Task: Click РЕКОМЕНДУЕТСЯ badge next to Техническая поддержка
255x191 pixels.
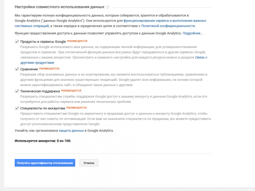Action: pyautogui.click(x=71, y=91)
